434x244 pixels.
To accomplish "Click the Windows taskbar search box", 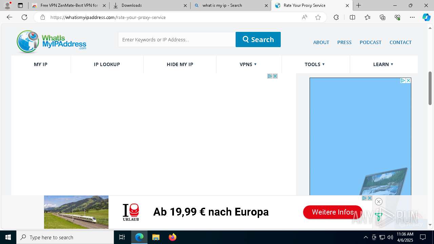I will click(x=65, y=237).
